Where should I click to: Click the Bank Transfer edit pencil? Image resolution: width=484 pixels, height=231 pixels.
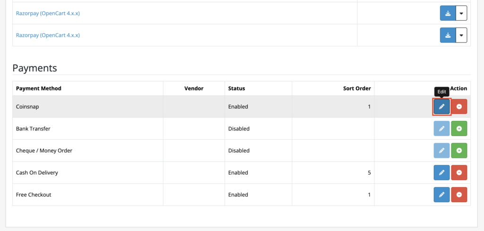[x=441, y=128]
